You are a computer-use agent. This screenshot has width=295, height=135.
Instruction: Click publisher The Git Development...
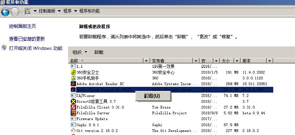click(x=174, y=131)
